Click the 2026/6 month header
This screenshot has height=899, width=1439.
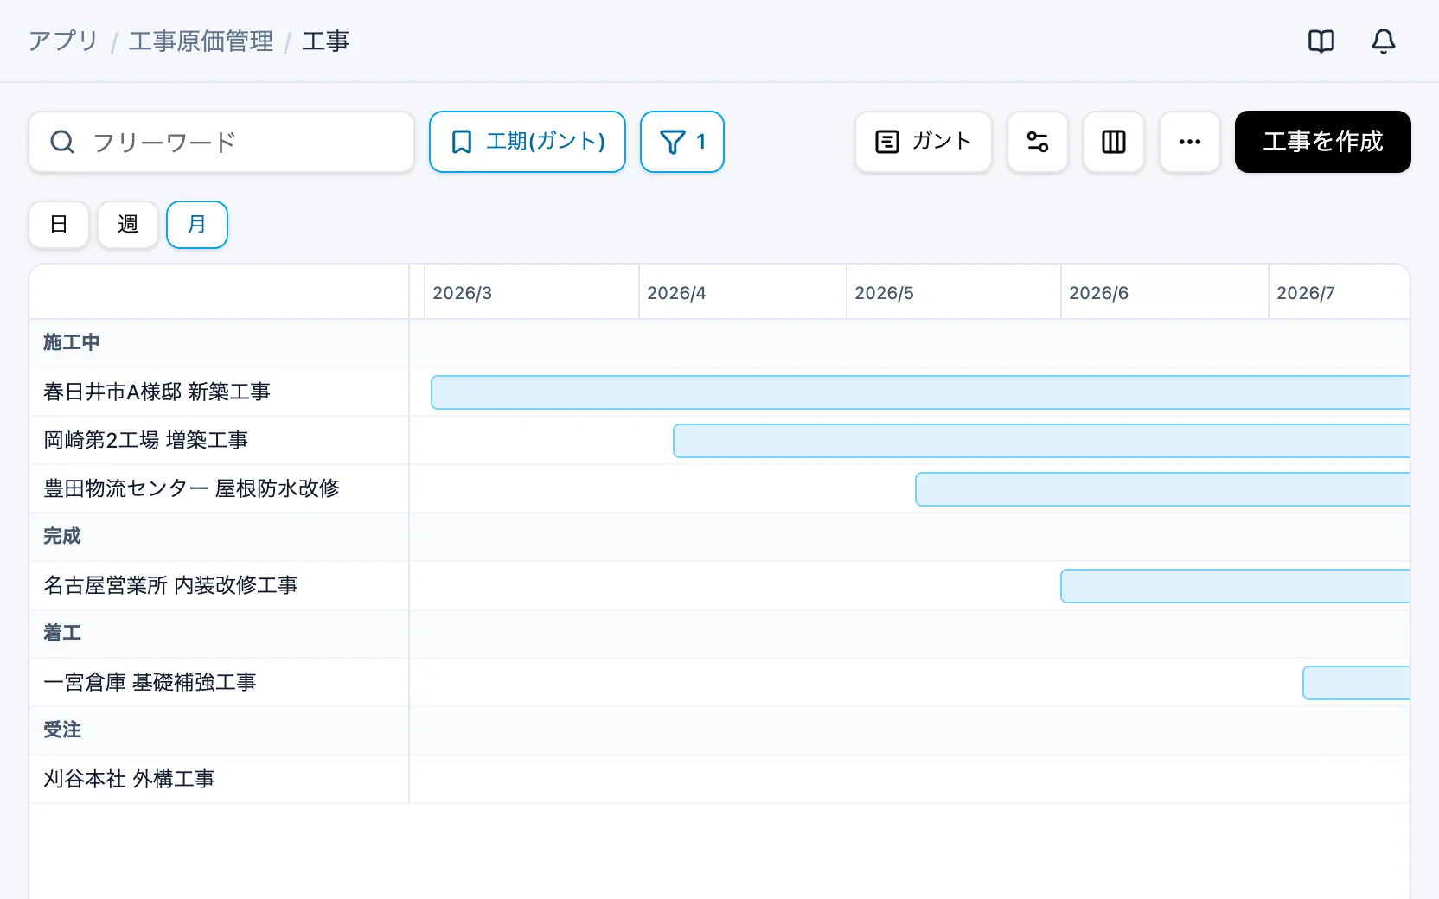(1165, 293)
